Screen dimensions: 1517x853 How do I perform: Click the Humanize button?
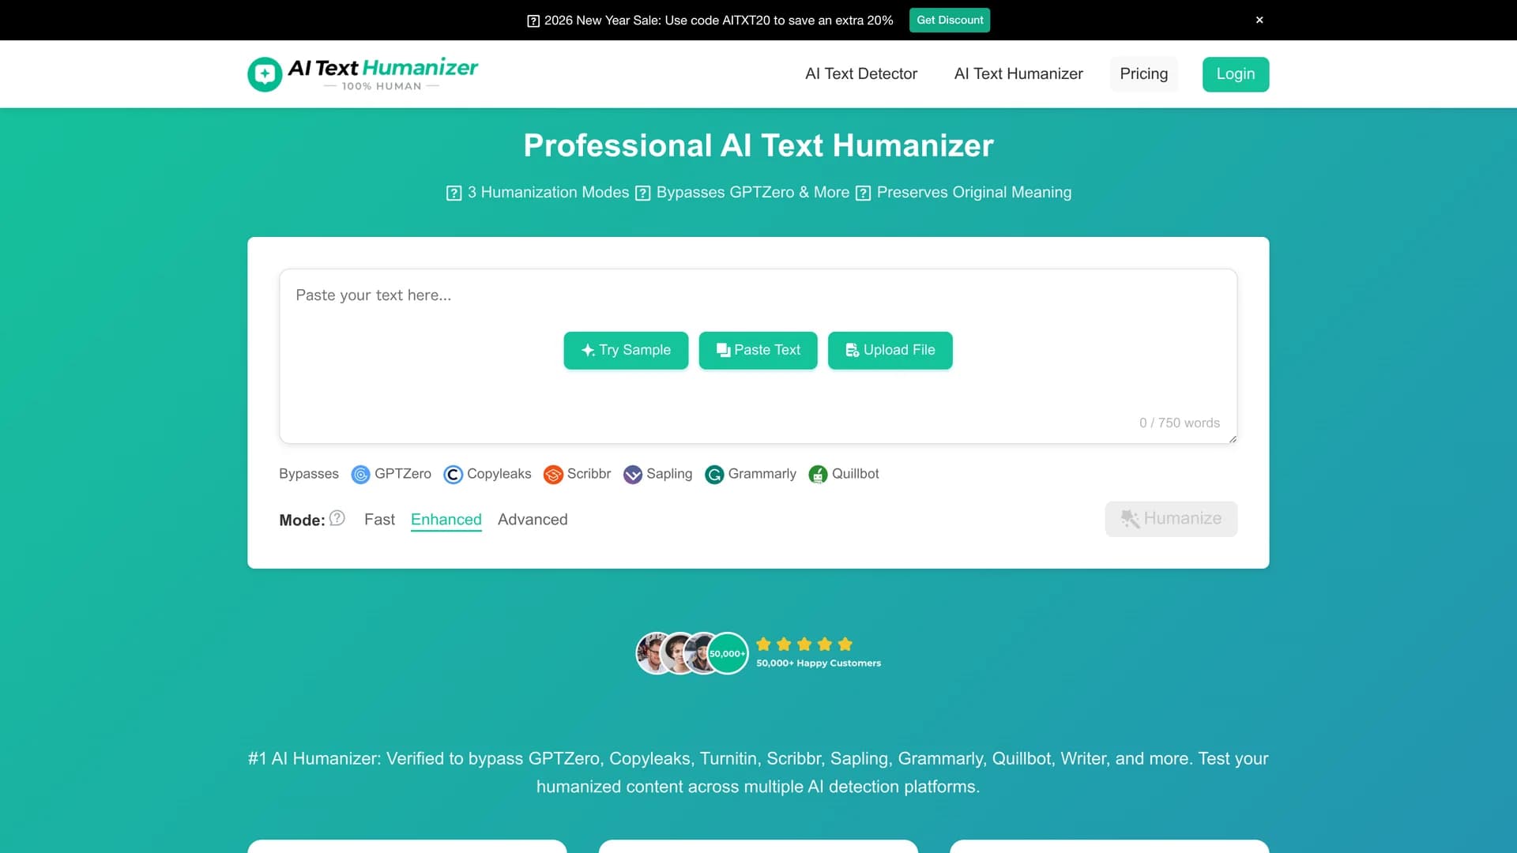pos(1171,519)
